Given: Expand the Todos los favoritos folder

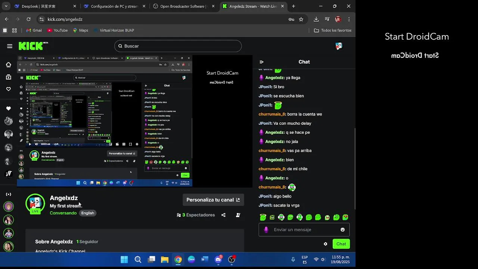Looking at the screenshot, I should pos(333,30).
